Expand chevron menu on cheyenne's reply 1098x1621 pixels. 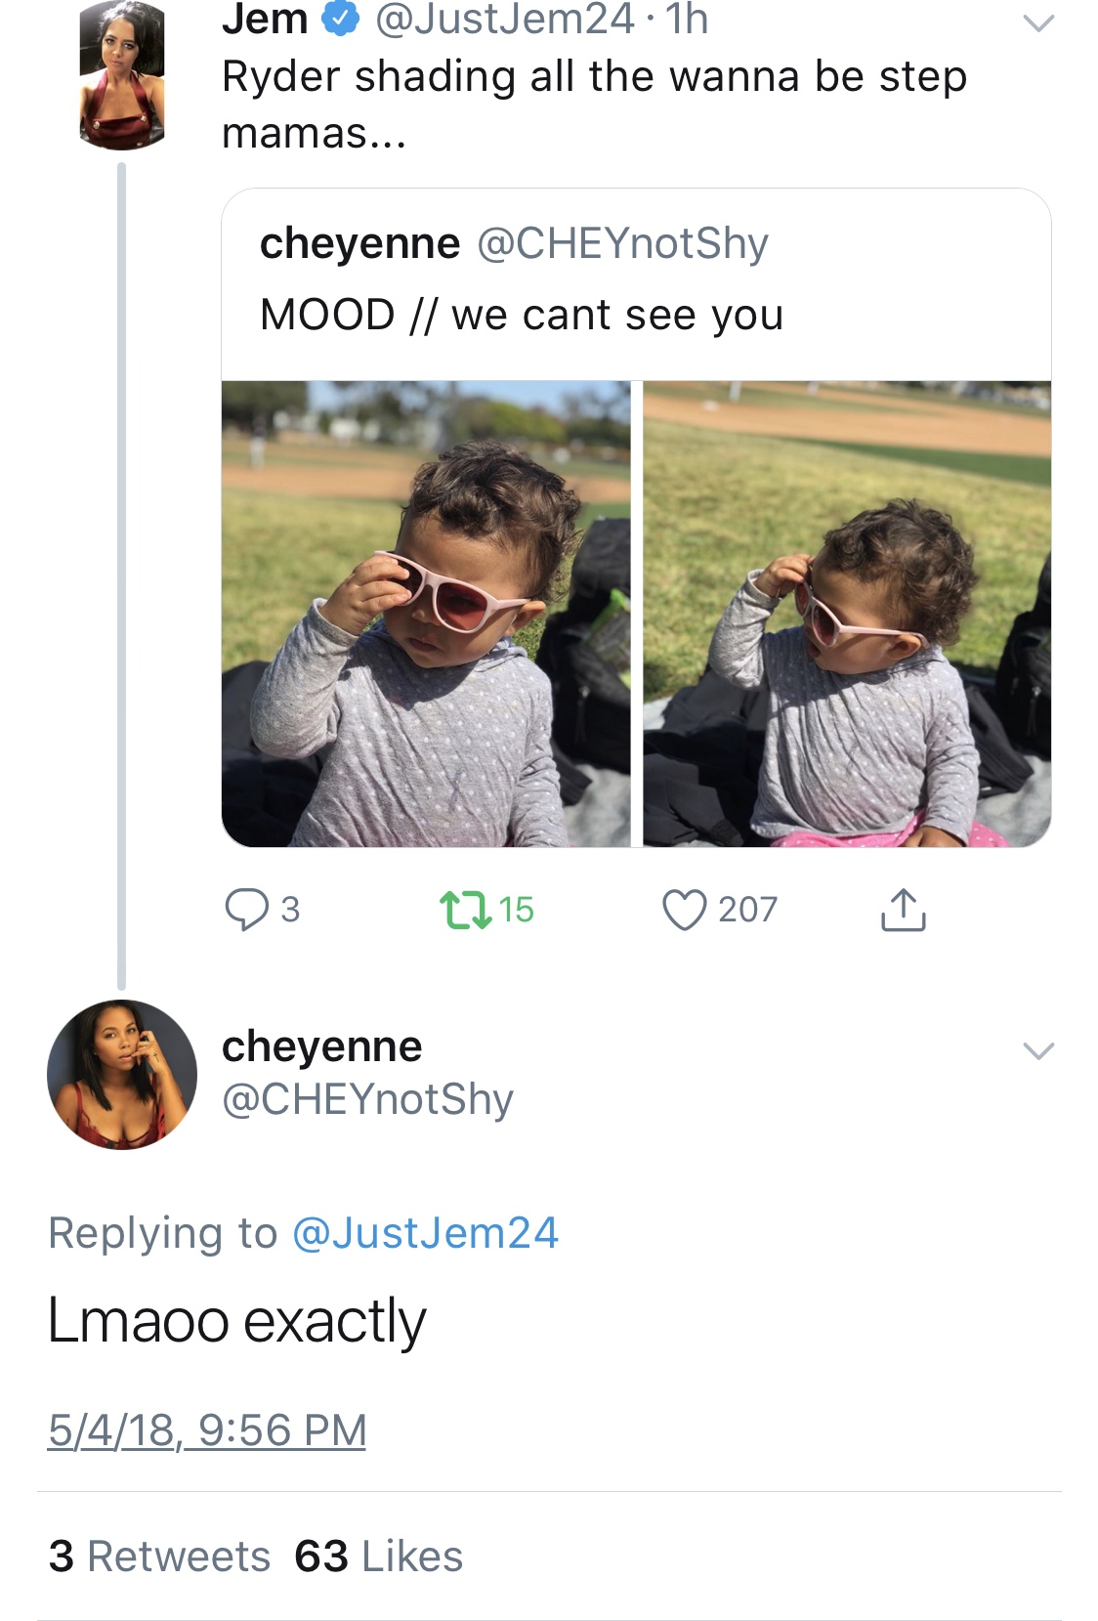coord(1038,1051)
